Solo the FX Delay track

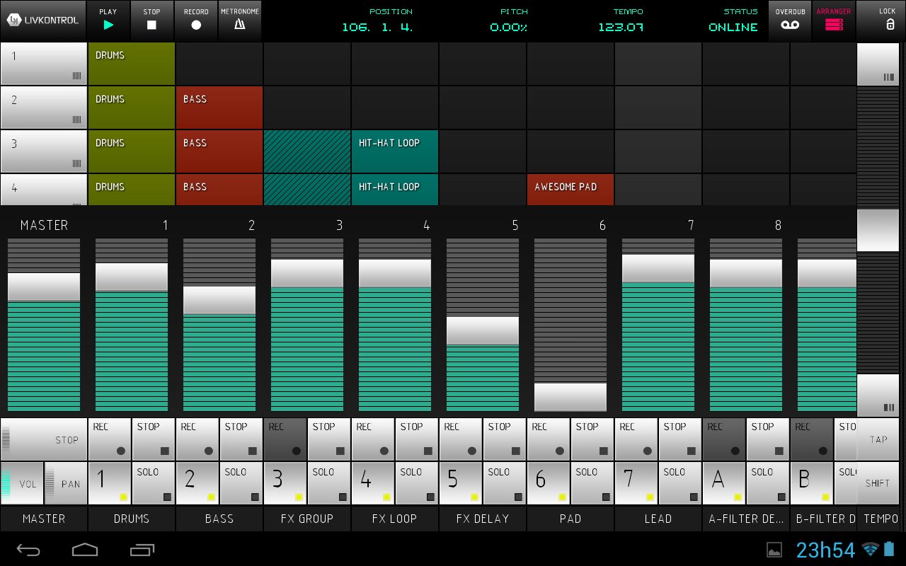(505, 483)
